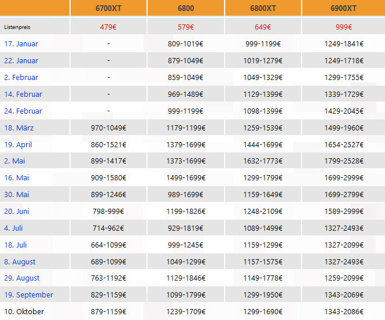Select list price 999€
Image resolution: width=385 pixels, height=320 pixels.
344,27
